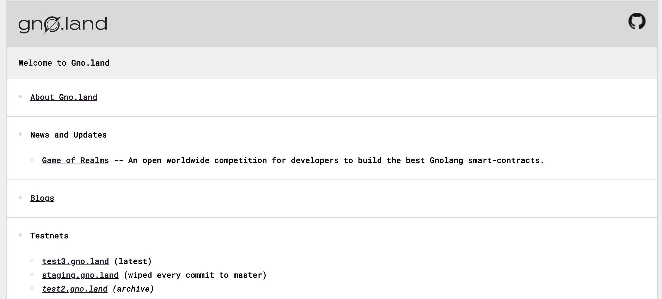Click the hollow bullet beside Game of Realms
Viewport: 662px width, 299px height.
point(32,160)
